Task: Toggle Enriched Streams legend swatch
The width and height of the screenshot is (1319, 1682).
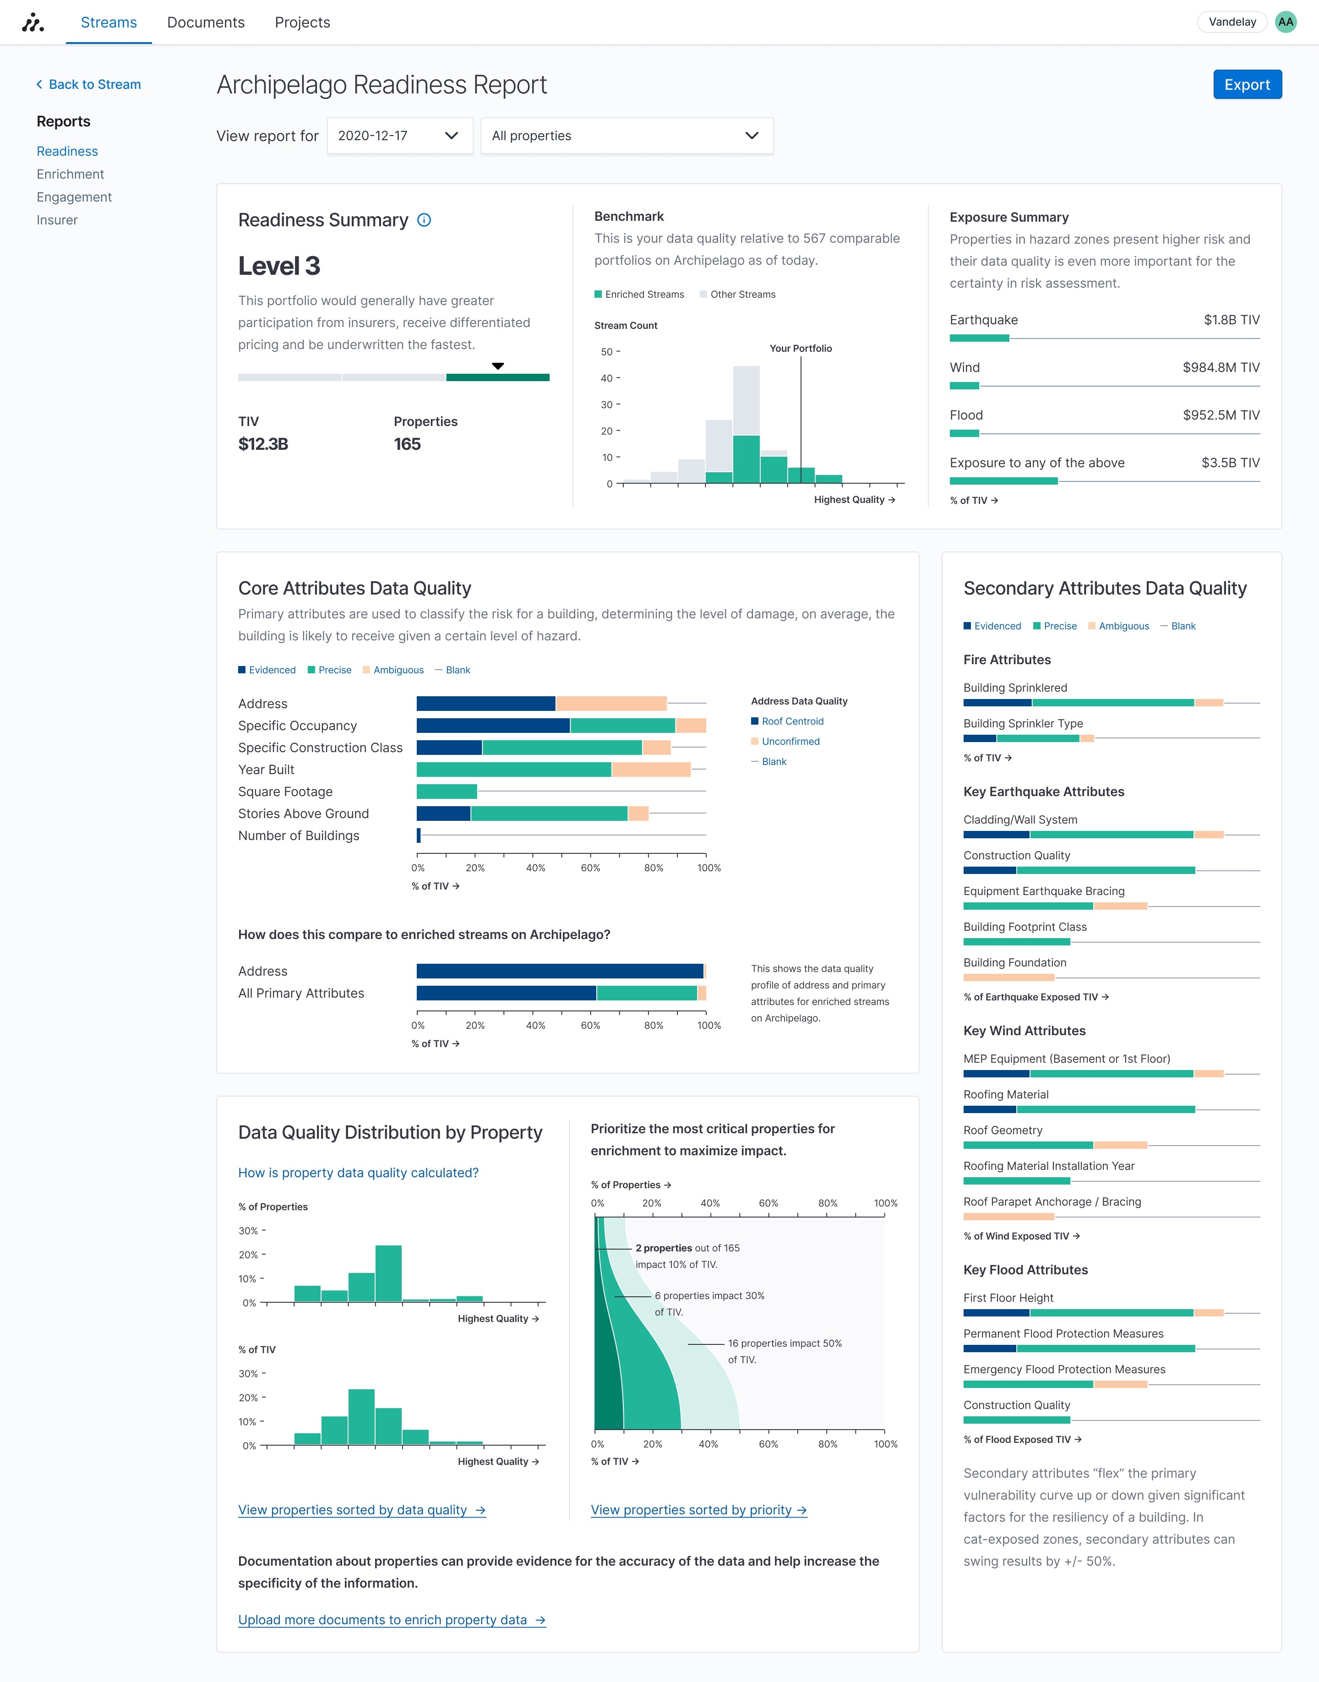Action: (x=599, y=294)
